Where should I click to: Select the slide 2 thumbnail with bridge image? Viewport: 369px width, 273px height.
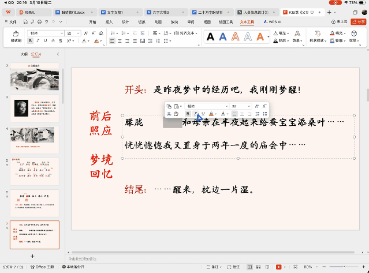click(x=36, y=76)
